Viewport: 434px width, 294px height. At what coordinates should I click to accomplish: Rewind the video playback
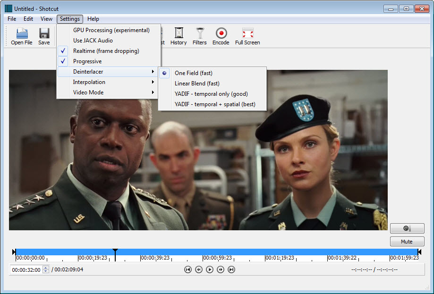click(199, 269)
